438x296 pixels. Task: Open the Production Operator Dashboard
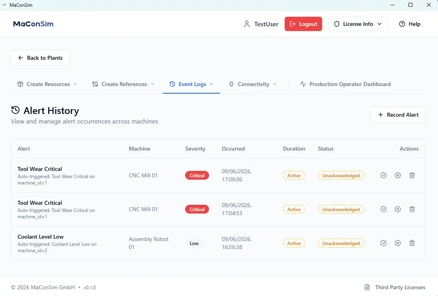click(x=345, y=84)
